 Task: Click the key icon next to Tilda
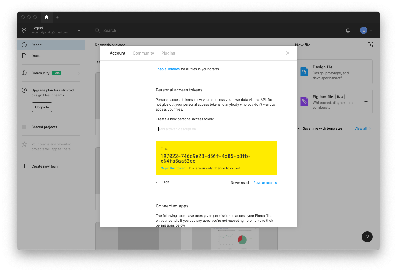pyautogui.click(x=158, y=182)
